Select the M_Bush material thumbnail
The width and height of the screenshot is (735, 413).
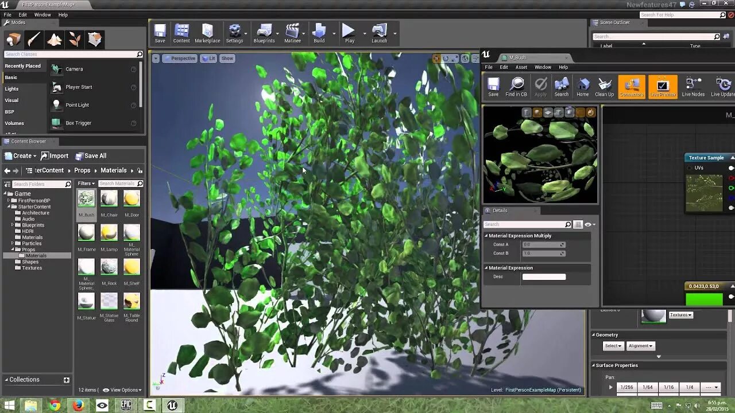86,199
